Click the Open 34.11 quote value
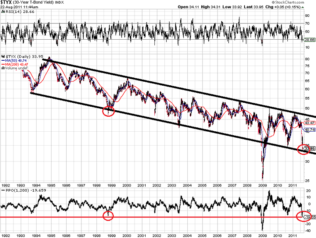The height and width of the screenshot is (238, 316). tap(188, 7)
